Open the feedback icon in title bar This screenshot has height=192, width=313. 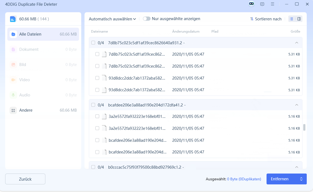pos(262,4)
